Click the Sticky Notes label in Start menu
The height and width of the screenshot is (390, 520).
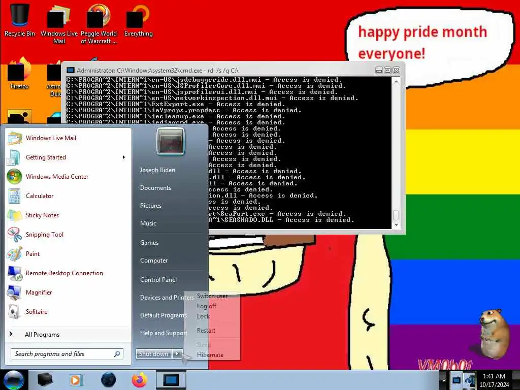coord(43,215)
